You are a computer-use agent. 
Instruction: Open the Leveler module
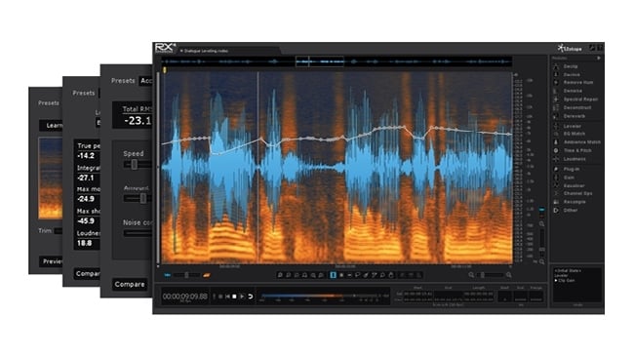(572, 126)
